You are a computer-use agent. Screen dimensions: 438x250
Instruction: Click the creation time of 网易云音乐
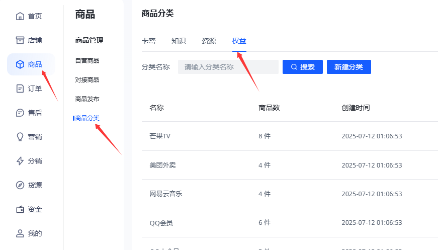tap(372, 194)
